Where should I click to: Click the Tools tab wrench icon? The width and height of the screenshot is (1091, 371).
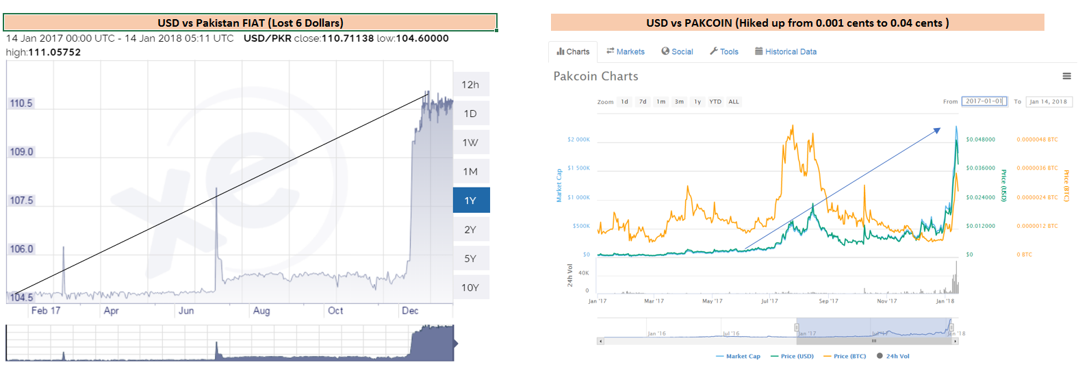(x=714, y=51)
